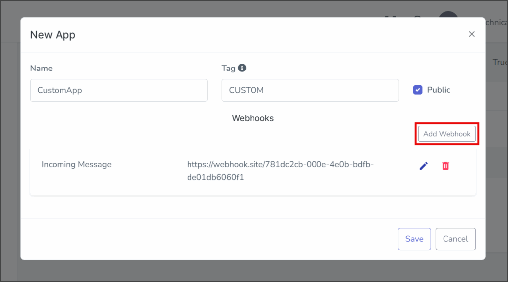Focus the Name field containing CustomApp
This screenshot has width=508, height=282.
coord(119,90)
